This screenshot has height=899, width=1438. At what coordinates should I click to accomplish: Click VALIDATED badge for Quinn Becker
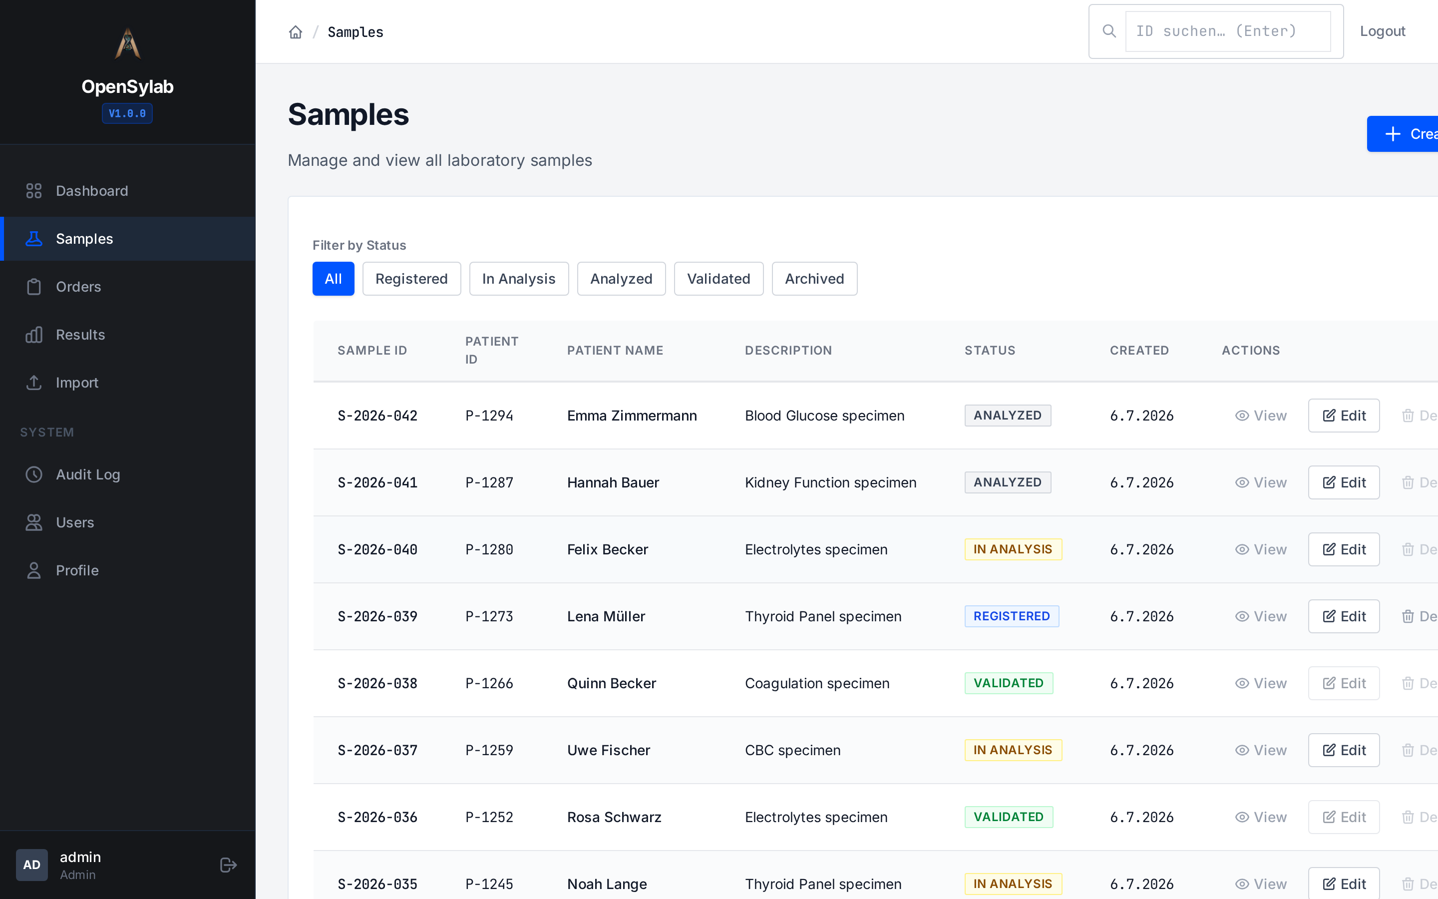[1009, 683]
